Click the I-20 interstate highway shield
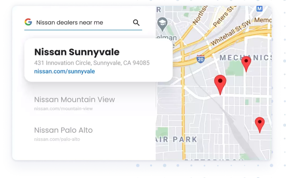The image size is (286, 178). [200, 60]
